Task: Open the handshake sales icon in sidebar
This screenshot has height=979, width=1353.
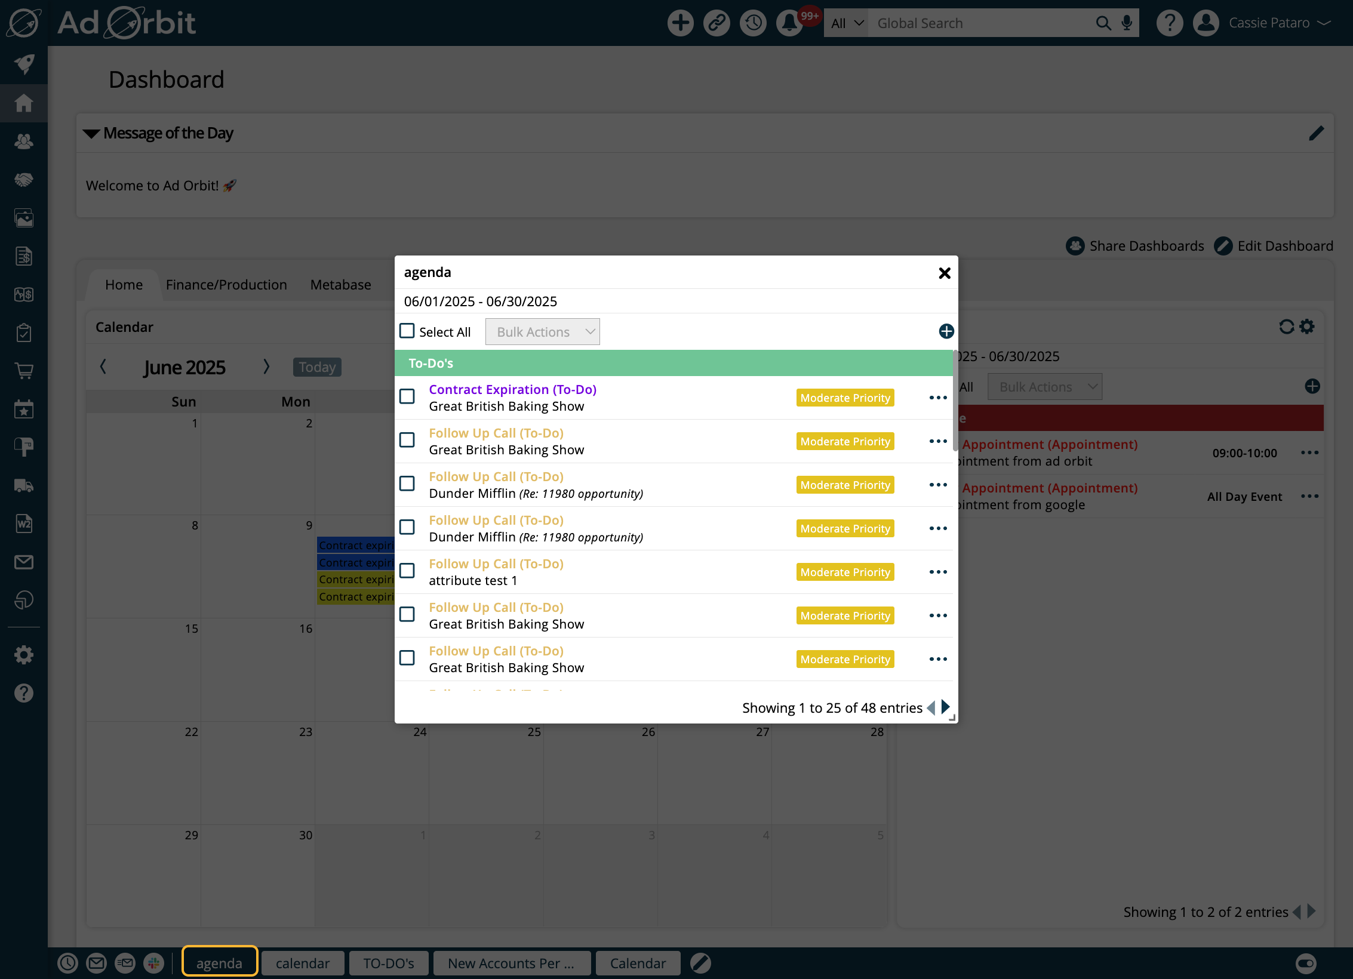Action: [x=24, y=180]
